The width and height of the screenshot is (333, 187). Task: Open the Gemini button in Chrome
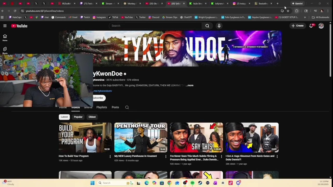[x=297, y=4]
